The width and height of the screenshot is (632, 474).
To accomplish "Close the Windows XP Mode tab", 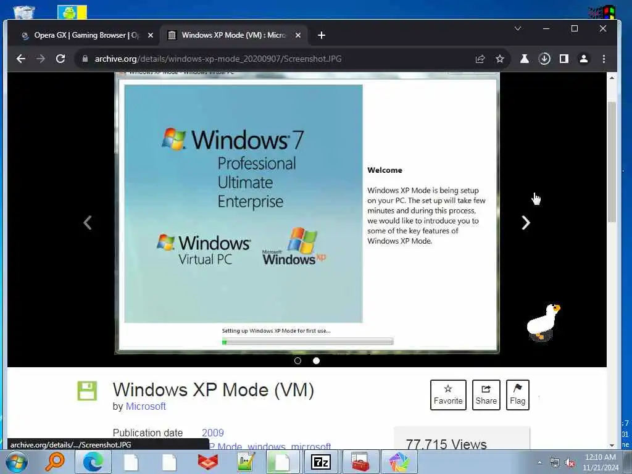I will (298, 35).
